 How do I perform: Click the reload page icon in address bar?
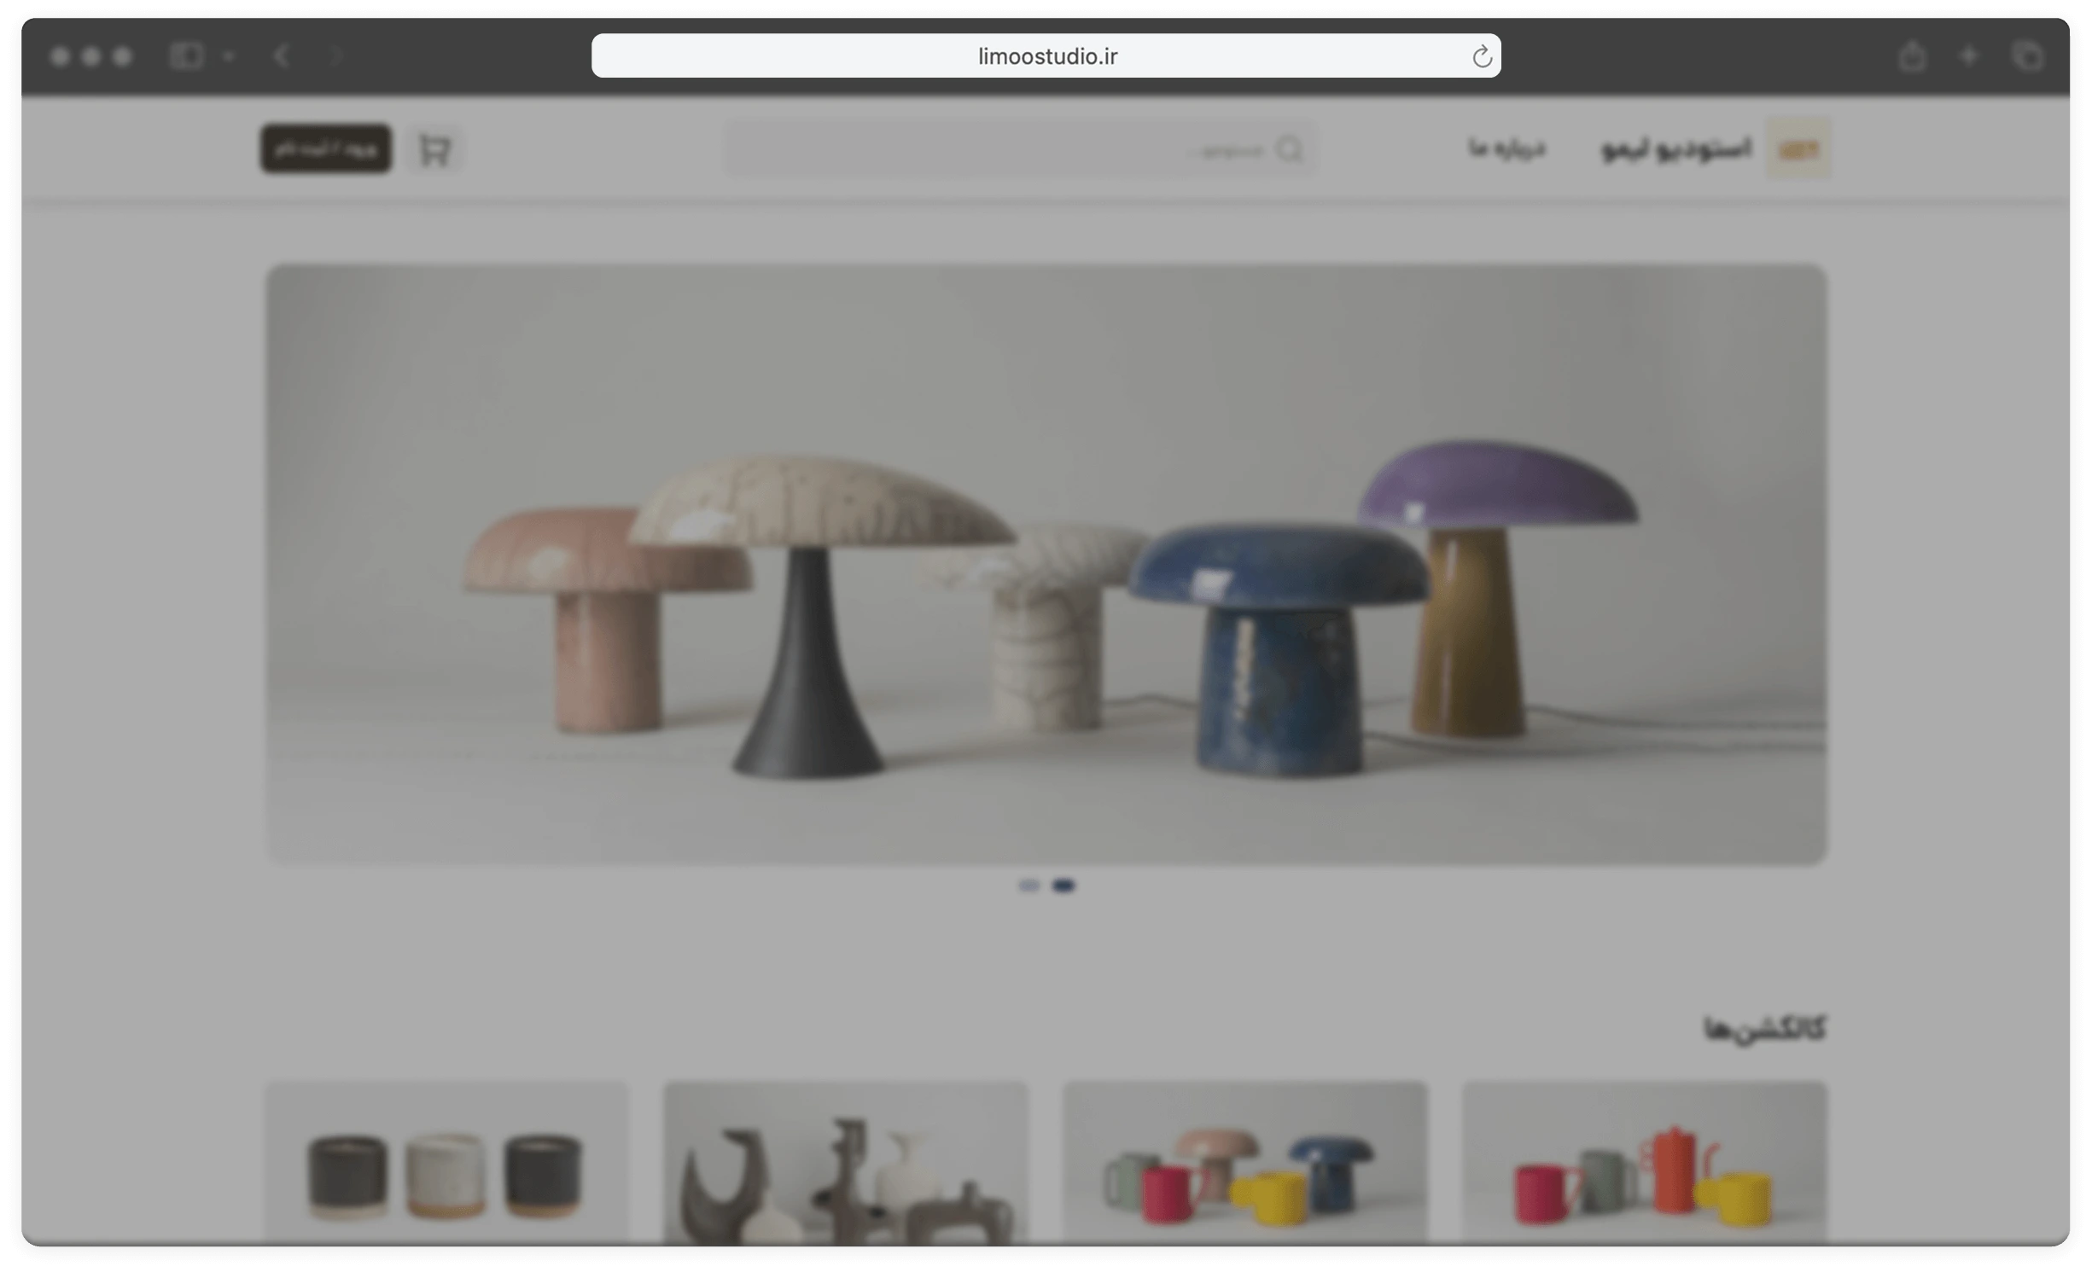coord(1482,56)
